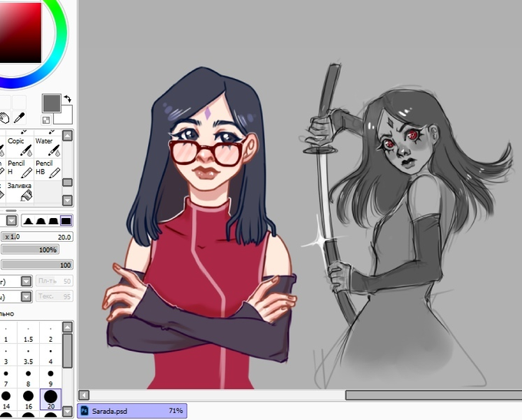Choose the hard flat brush edge shape
522x420 pixels.
(x=66, y=220)
